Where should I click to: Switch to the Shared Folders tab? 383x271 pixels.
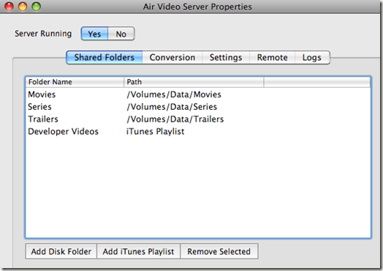coord(105,58)
